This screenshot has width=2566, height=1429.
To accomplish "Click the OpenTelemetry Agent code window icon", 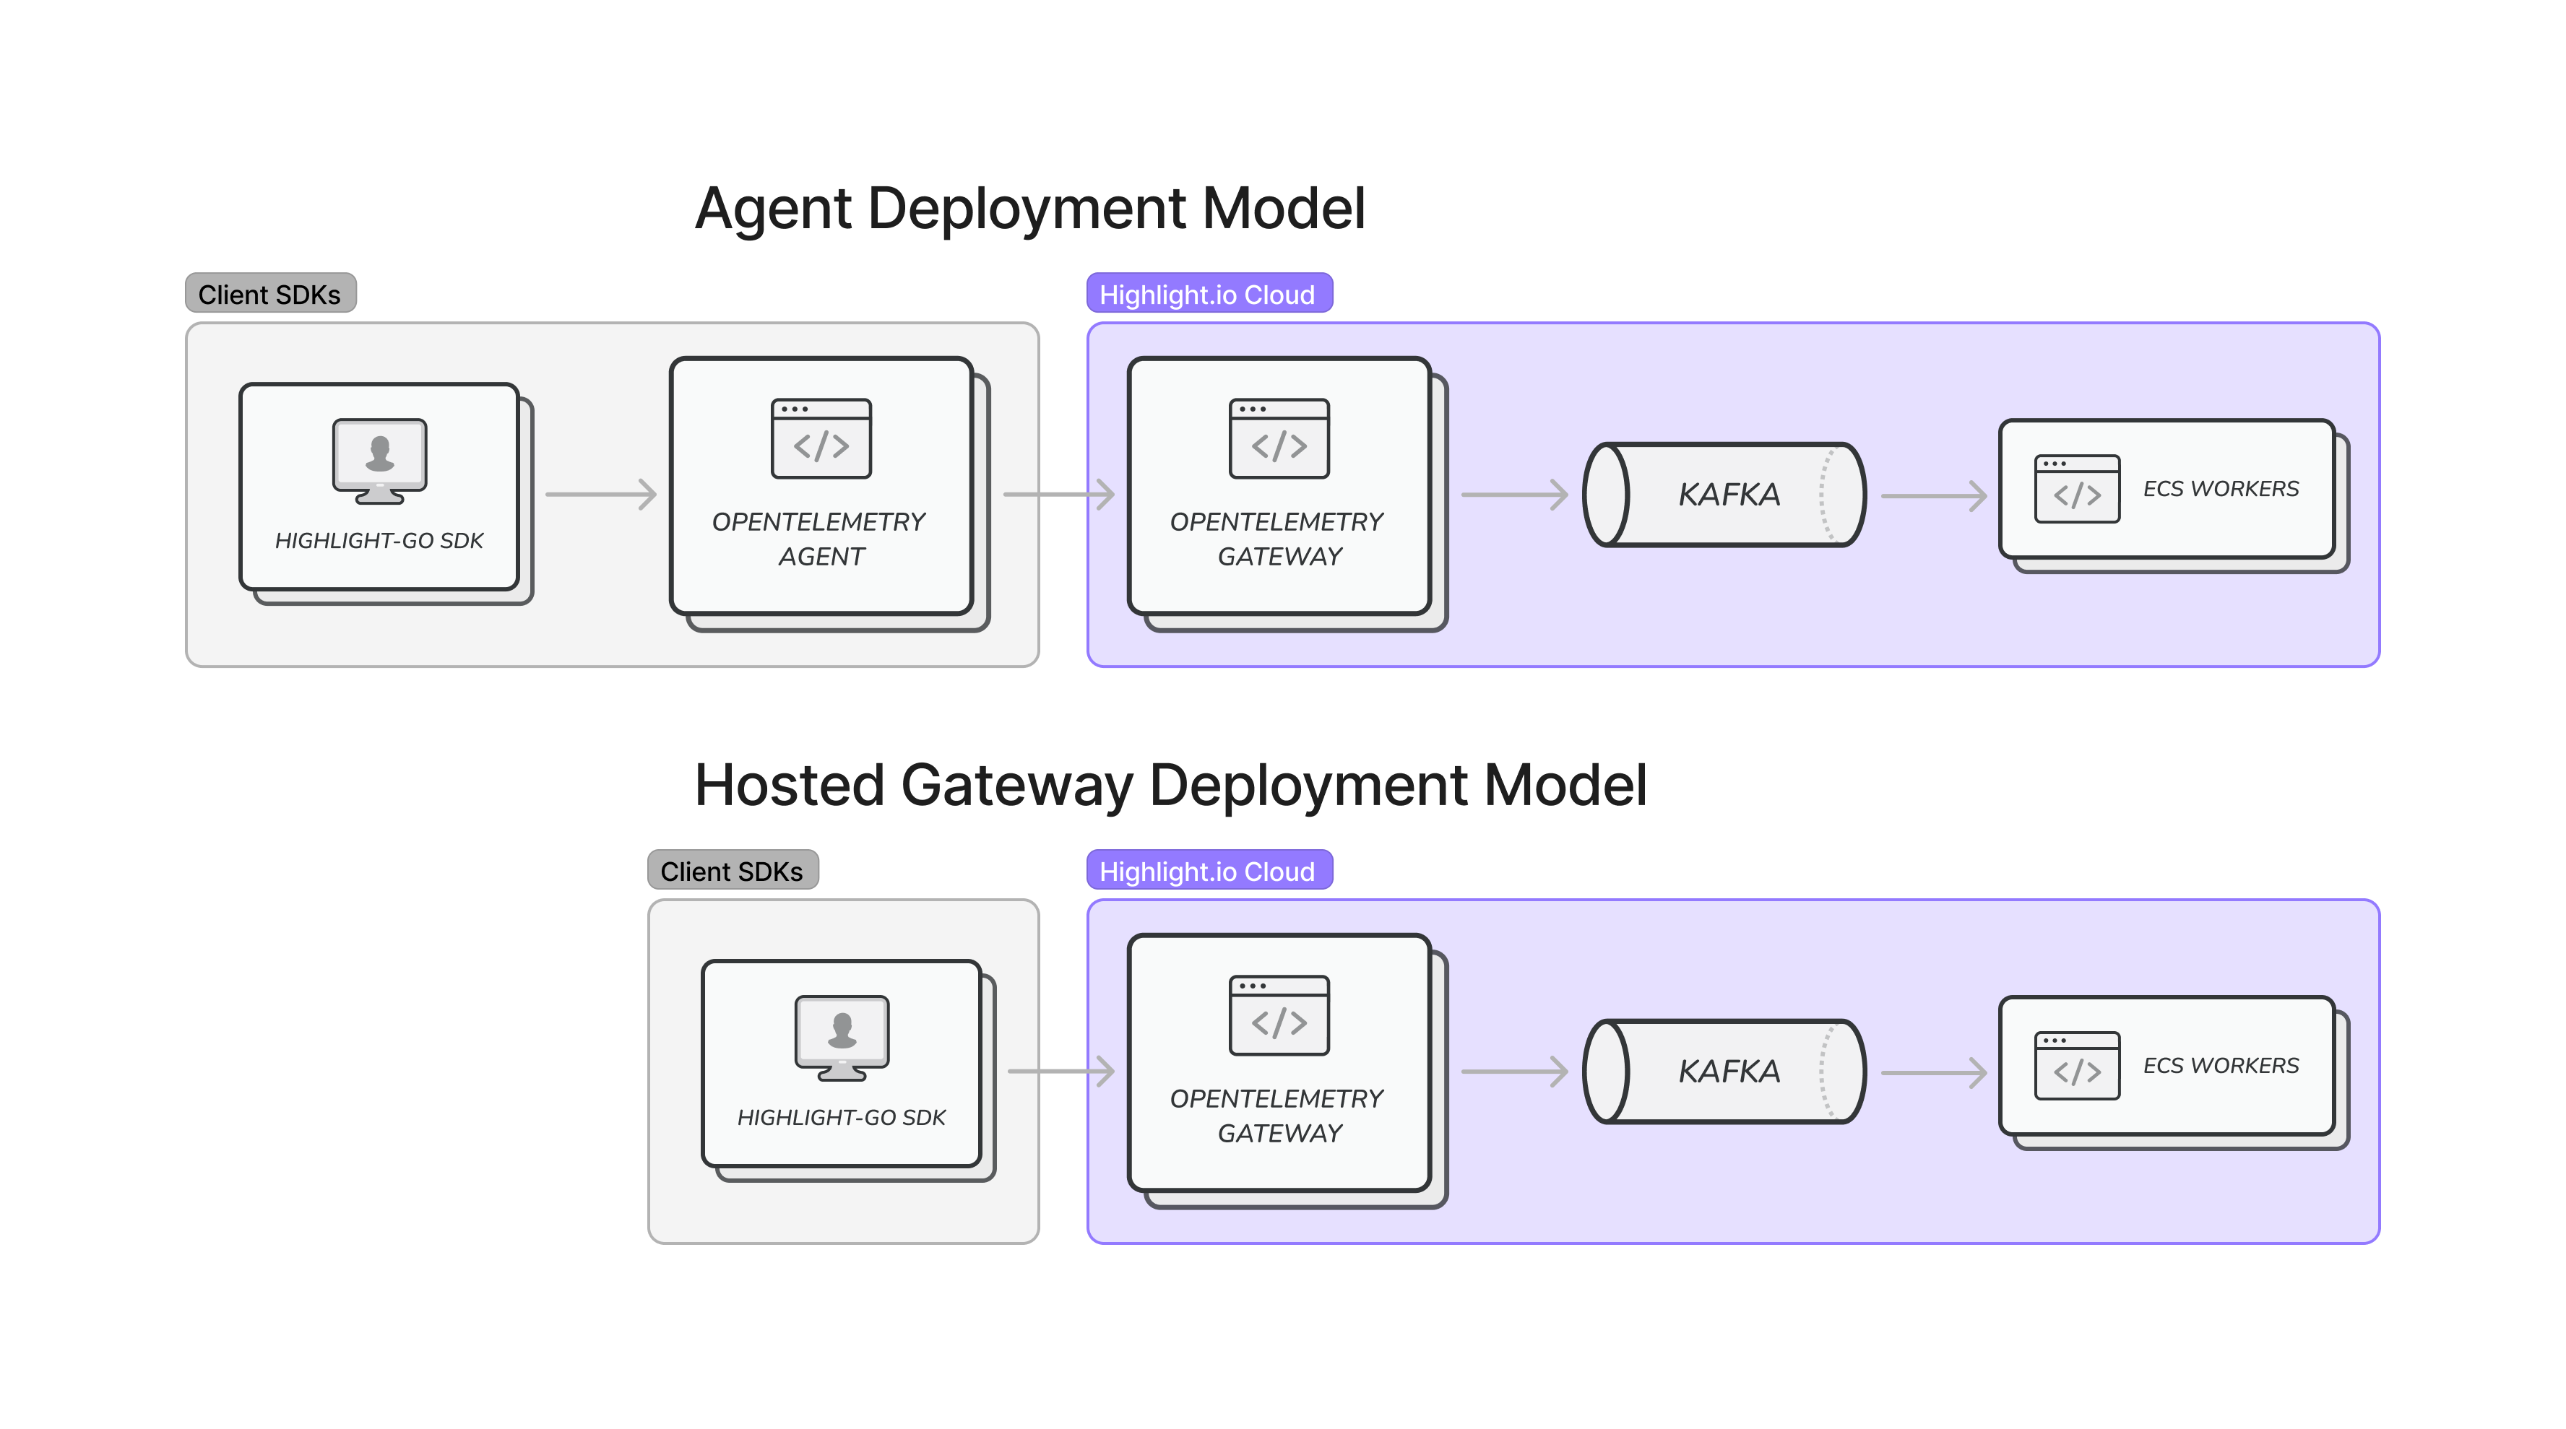I will tap(821, 438).
